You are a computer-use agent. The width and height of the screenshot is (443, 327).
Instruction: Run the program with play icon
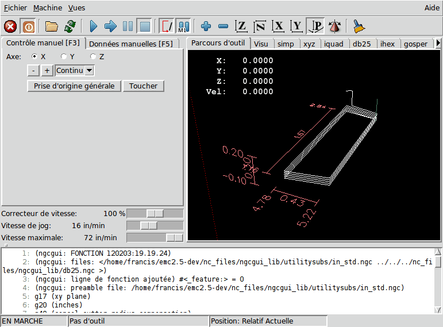coord(93,26)
